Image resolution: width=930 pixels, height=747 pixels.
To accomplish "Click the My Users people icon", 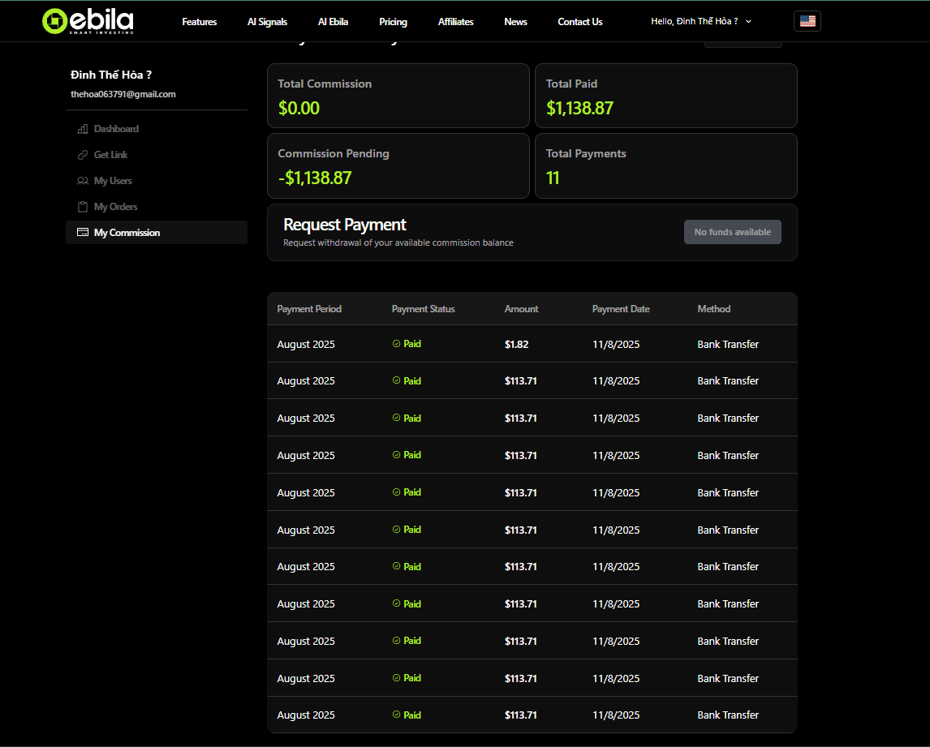I will 83,181.
